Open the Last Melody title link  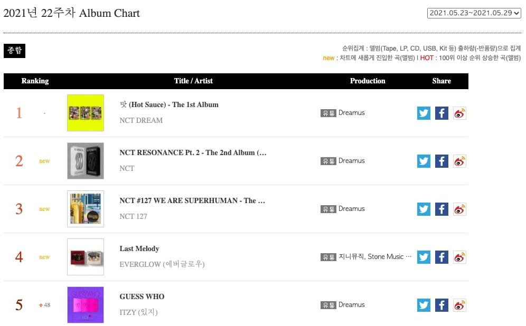[139, 248]
